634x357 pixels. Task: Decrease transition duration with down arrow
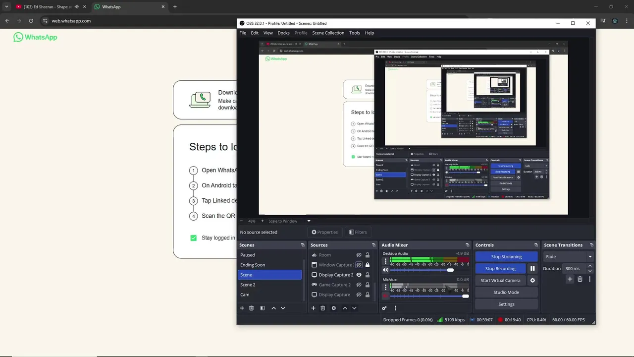[x=589, y=271]
